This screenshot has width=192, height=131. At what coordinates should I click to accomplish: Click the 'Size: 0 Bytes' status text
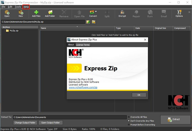[69, 129]
